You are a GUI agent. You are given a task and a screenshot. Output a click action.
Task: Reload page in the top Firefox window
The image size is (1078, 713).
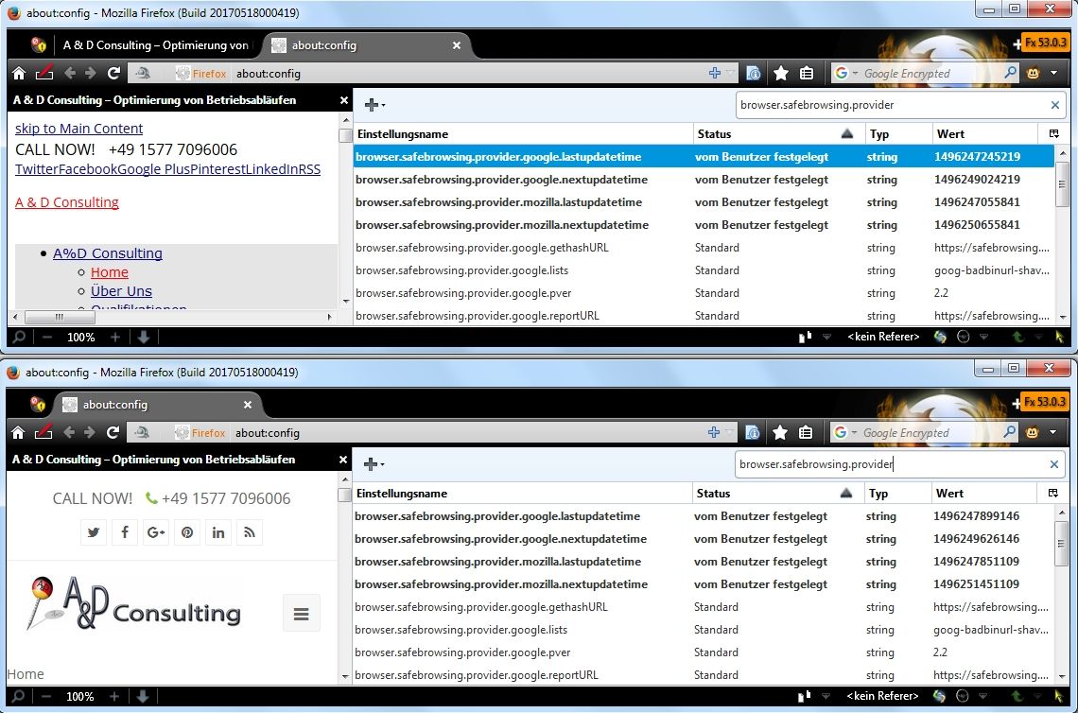(x=113, y=73)
